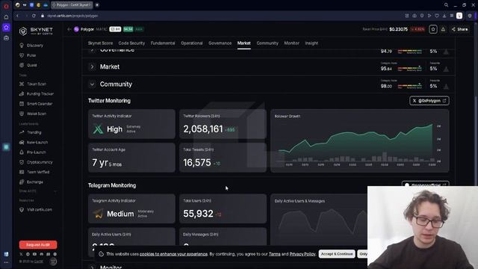Click the Total Tweets 16,575 value

(197, 163)
